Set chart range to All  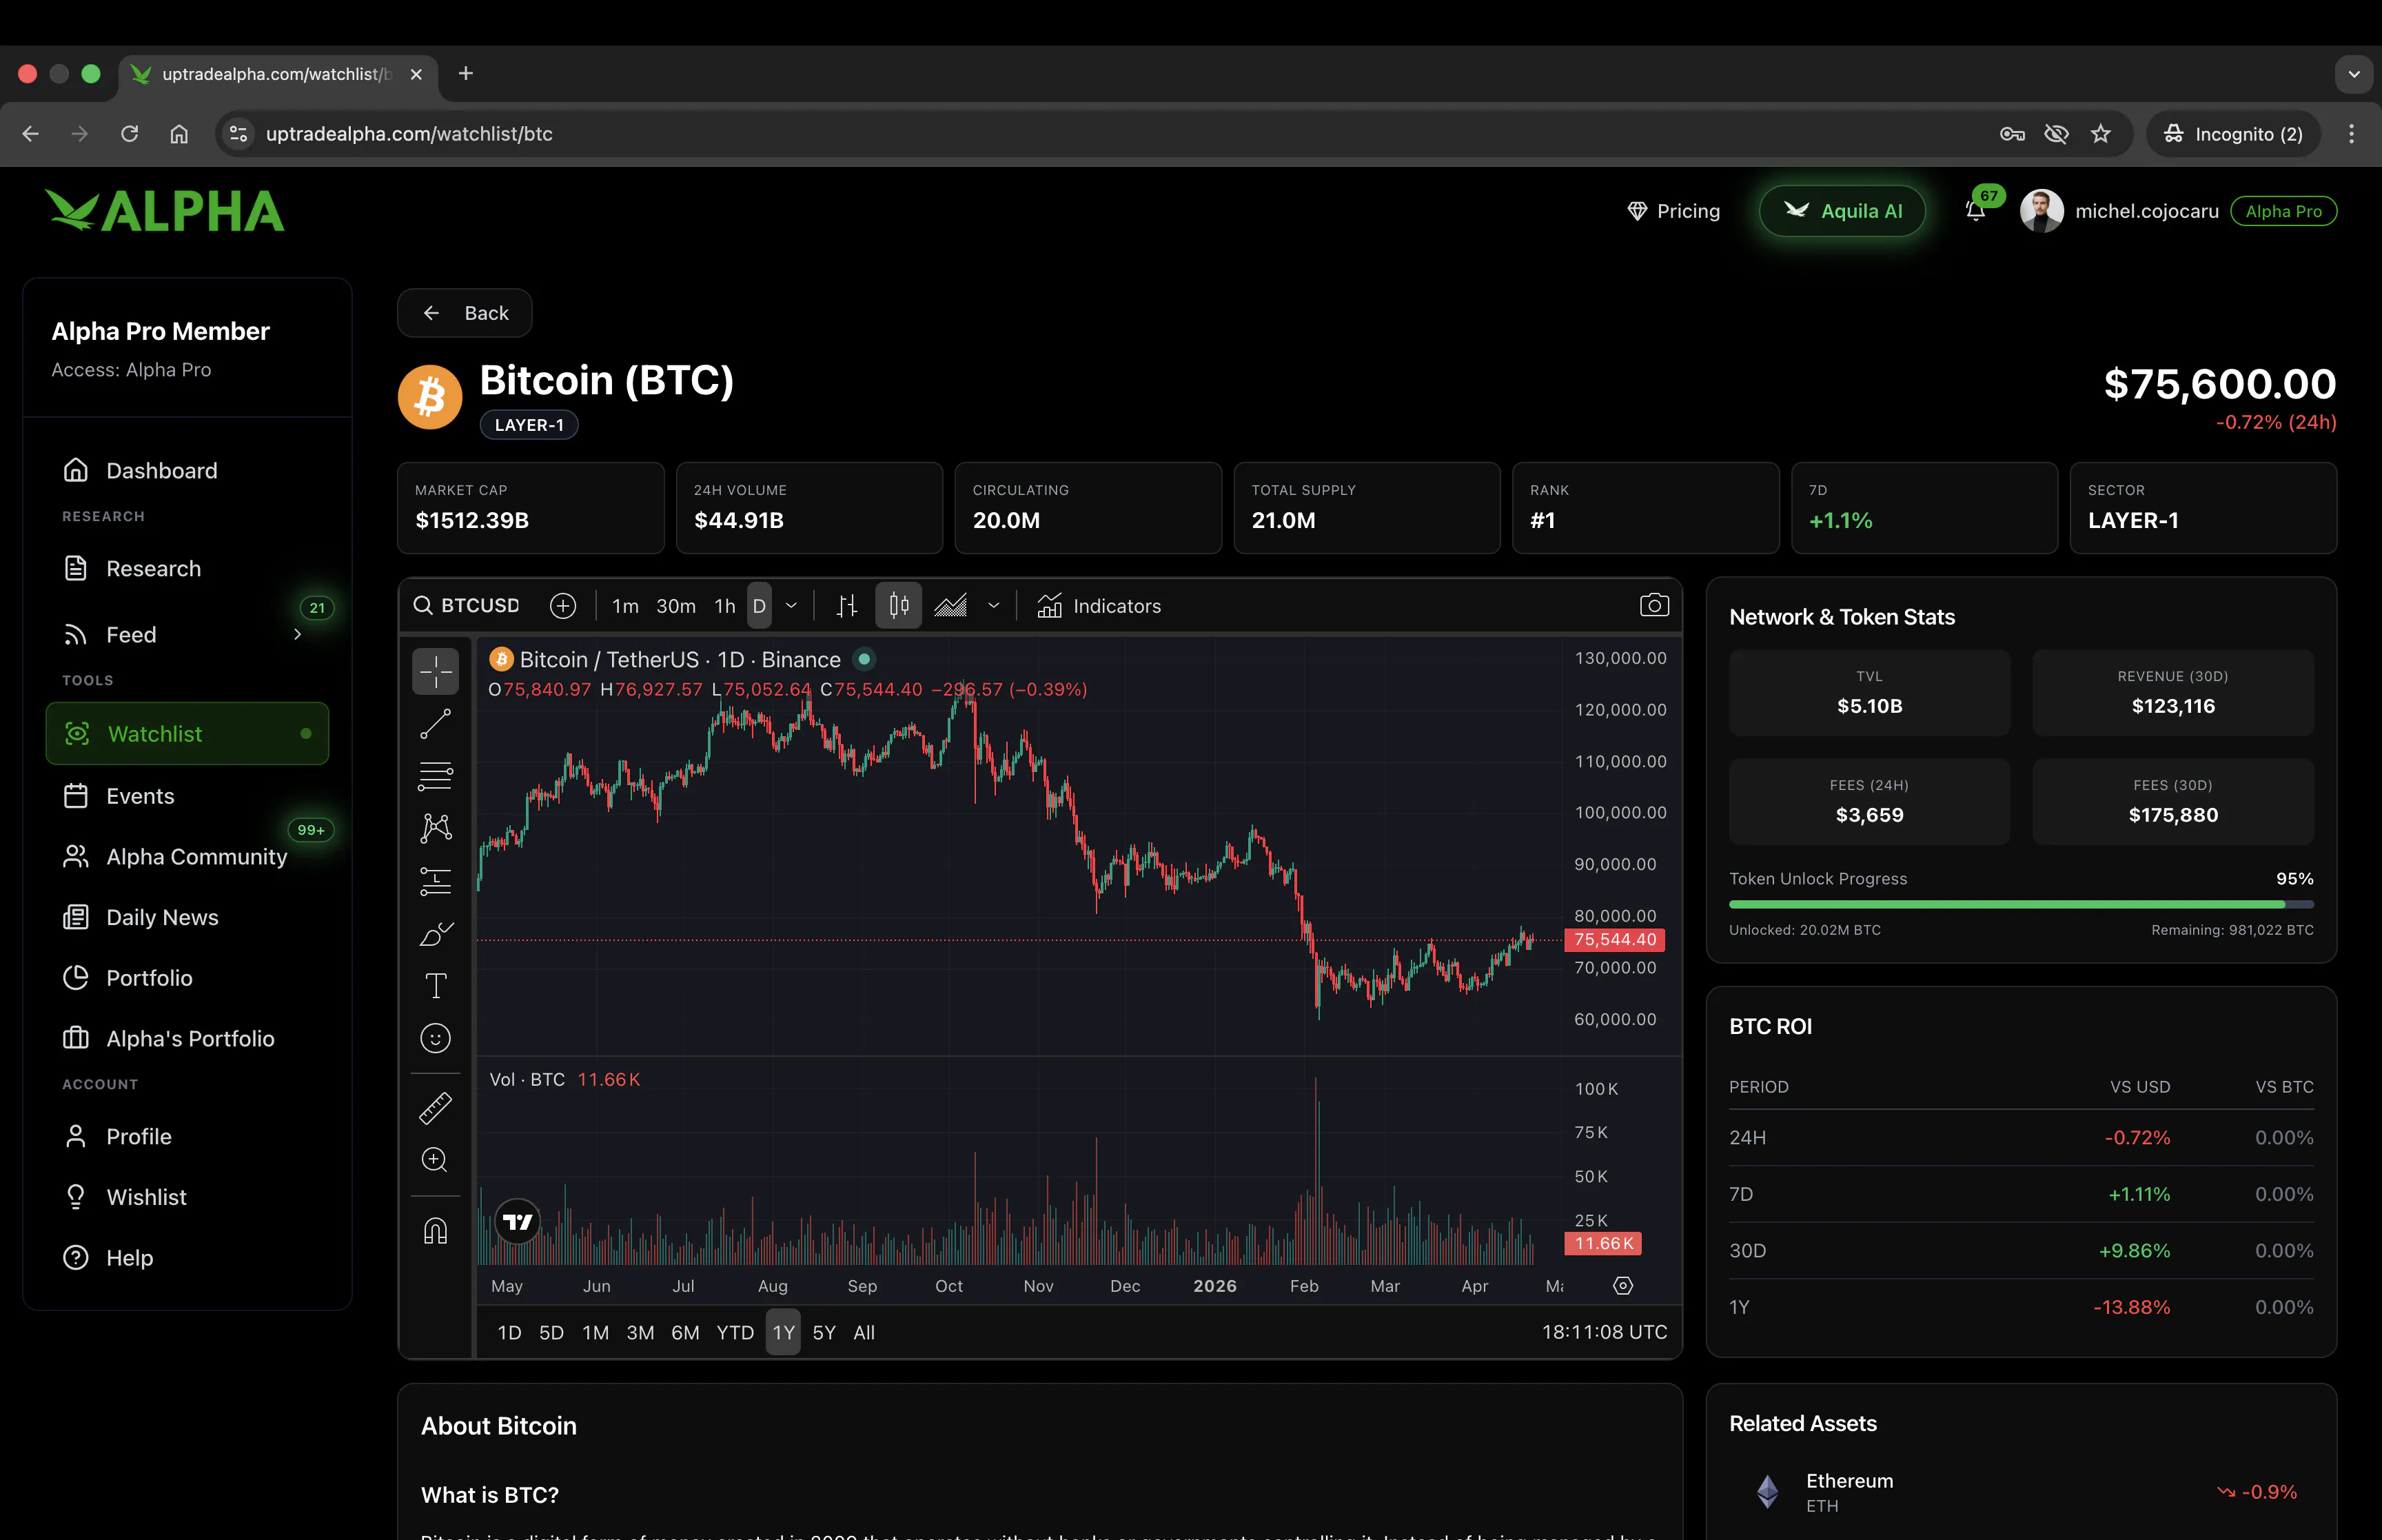click(864, 1333)
